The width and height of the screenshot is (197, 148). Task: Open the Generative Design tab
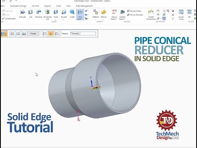tap(18, 6)
